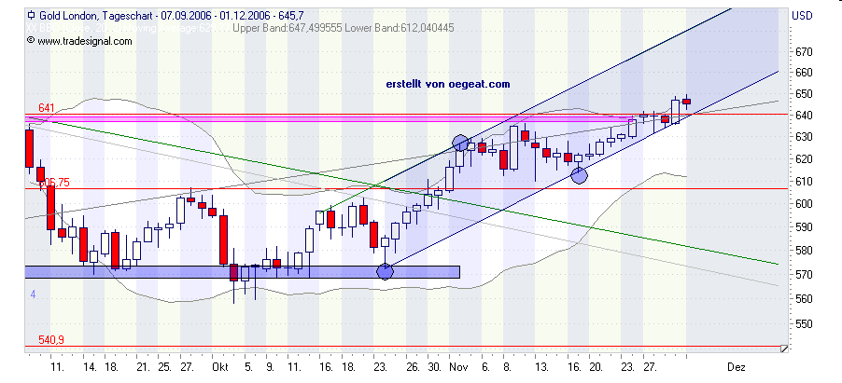Click the 630 price axis label
This screenshot has width=842, height=383.
pyautogui.click(x=805, y=138)
